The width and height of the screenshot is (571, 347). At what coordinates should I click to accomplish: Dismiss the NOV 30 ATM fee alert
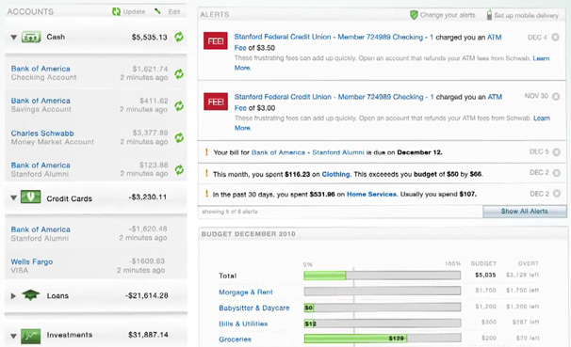click(556, 96)
